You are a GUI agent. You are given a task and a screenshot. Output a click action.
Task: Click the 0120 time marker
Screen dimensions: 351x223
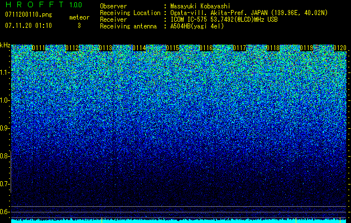pyautogui.click(x=340, y=48)
